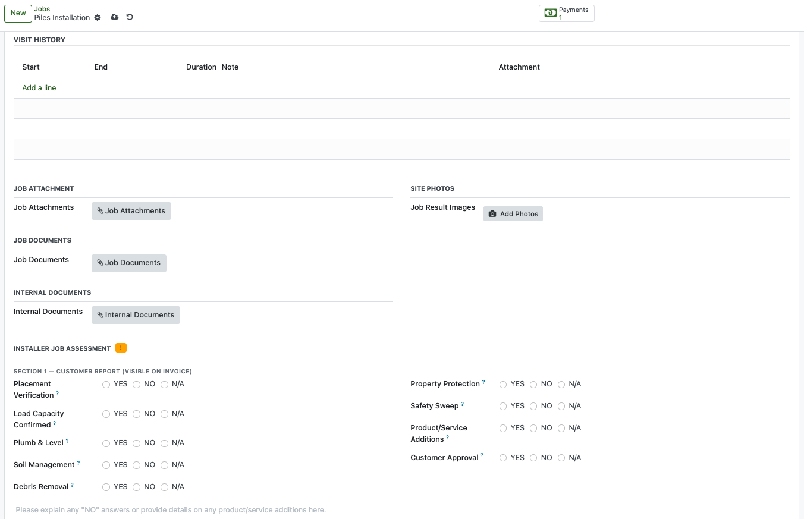Viewport: 804px width, 519px height.
Task: Select N/A for Plumb & Level
Action: [165, 443]
